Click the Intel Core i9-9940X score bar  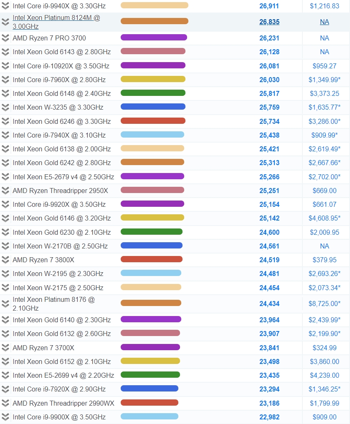pos(155,5)
